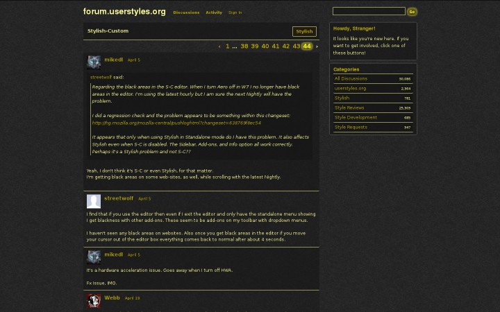Jump to page 39
This screenshot has height=312, width=500.
(255, 46)
